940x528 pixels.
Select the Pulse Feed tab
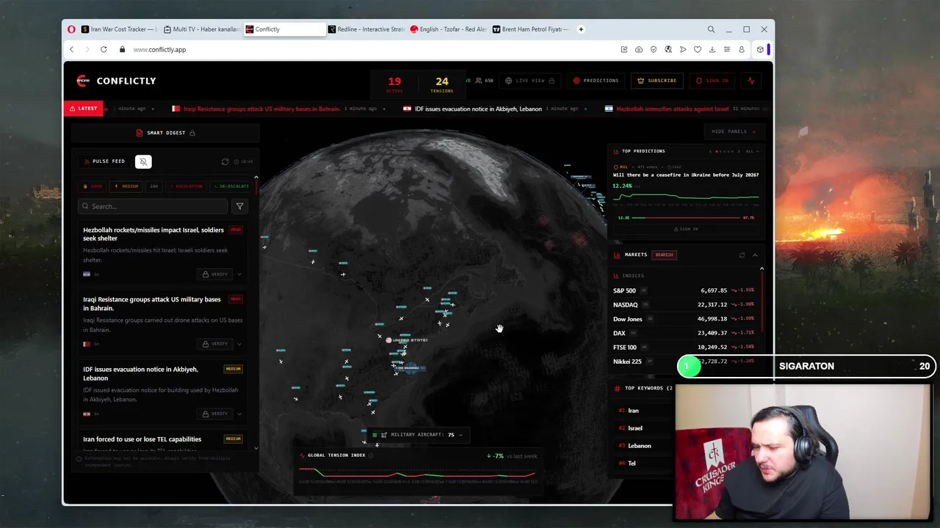[105, 161]
